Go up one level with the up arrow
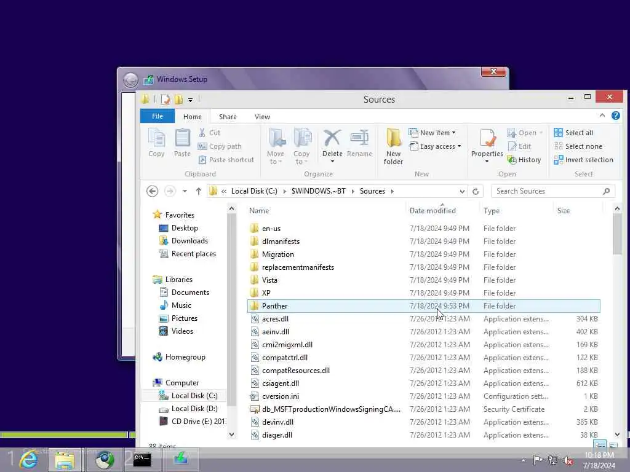Viewport: 630px width, 472px height. 199,191
